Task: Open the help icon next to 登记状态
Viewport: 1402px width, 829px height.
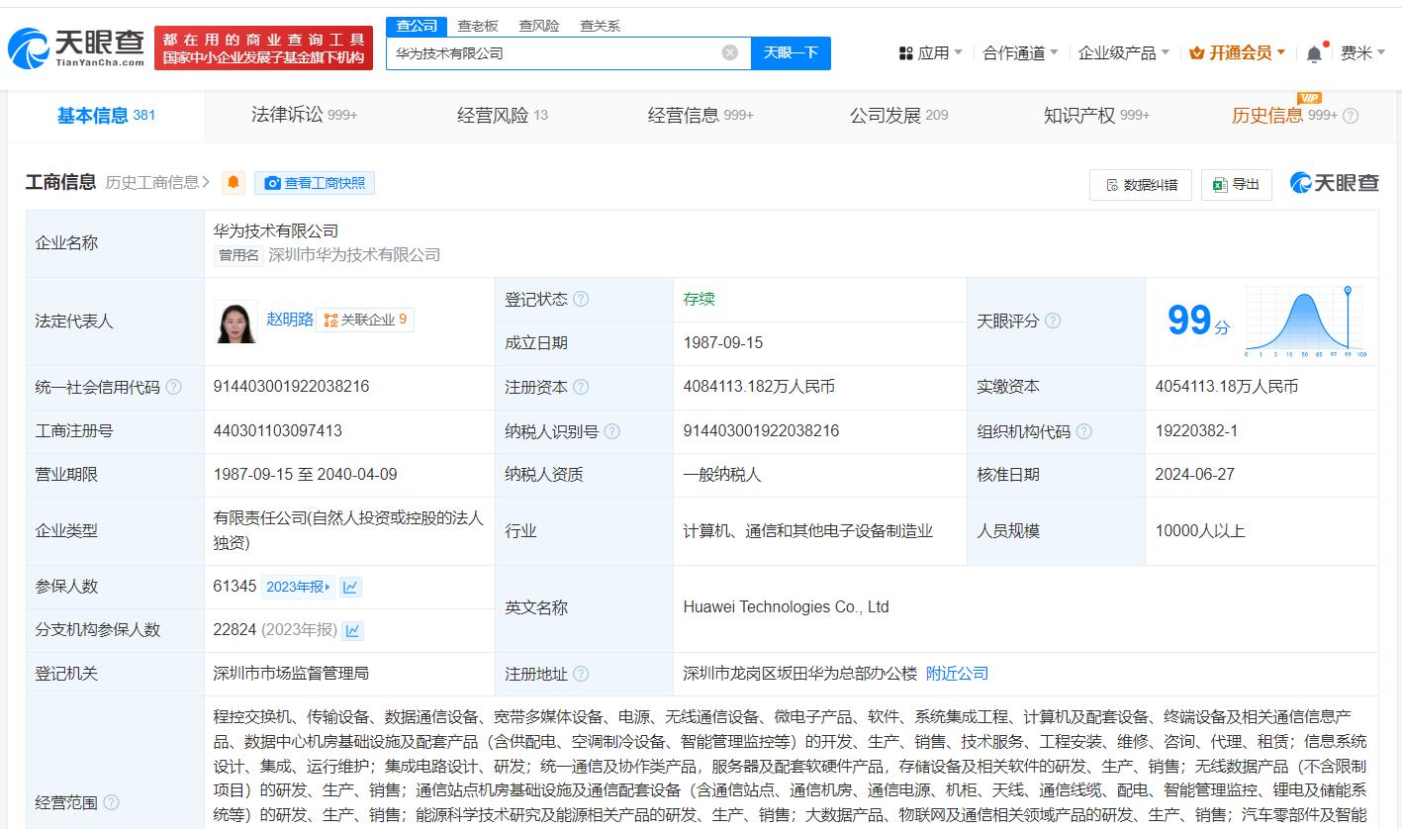Action: (x=581, y=299)
